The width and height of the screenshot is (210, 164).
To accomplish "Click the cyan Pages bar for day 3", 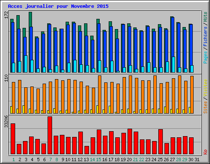I will [x=26, y=64].
